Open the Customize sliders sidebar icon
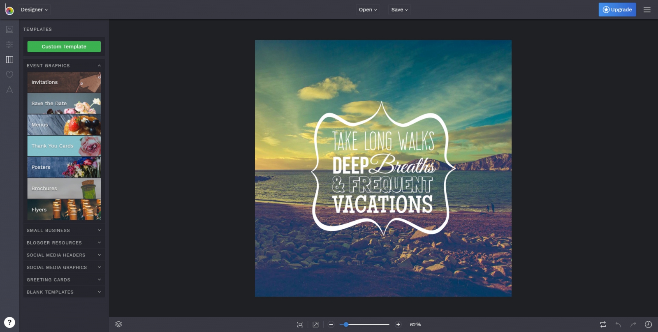This screenshot has width=658, height=332. (x=9, y=44)
